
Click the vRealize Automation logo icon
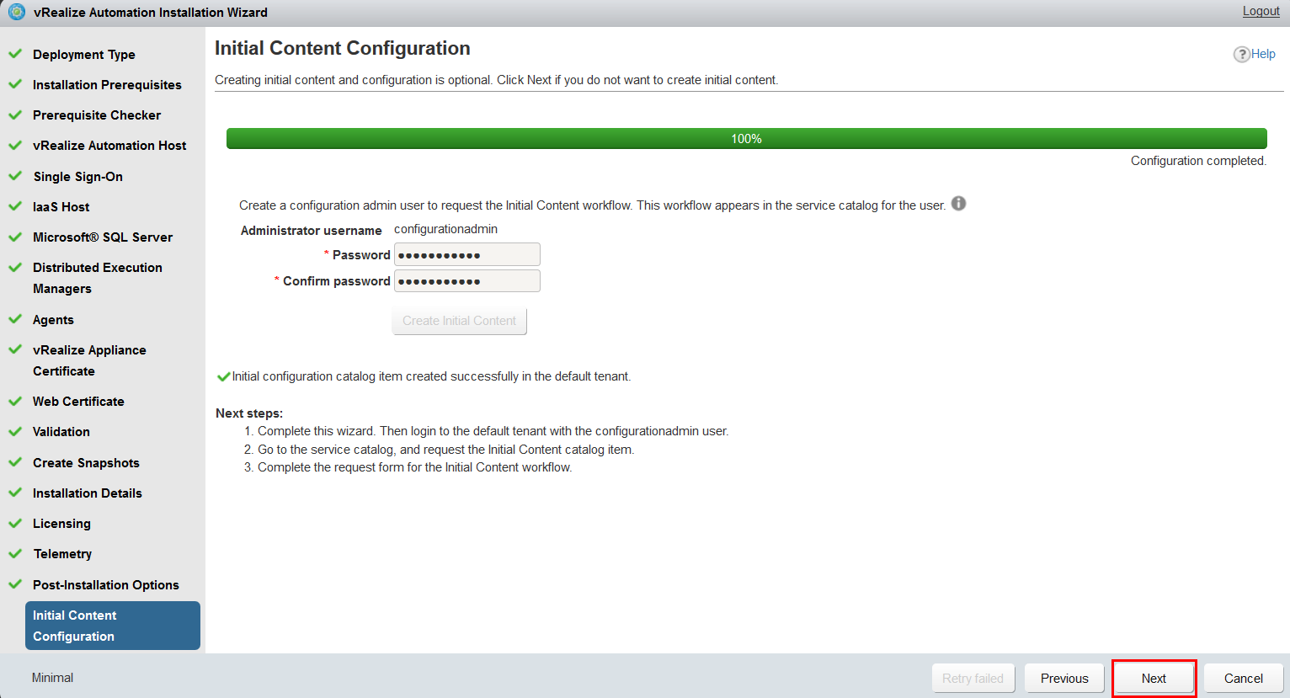coord(16,12)
